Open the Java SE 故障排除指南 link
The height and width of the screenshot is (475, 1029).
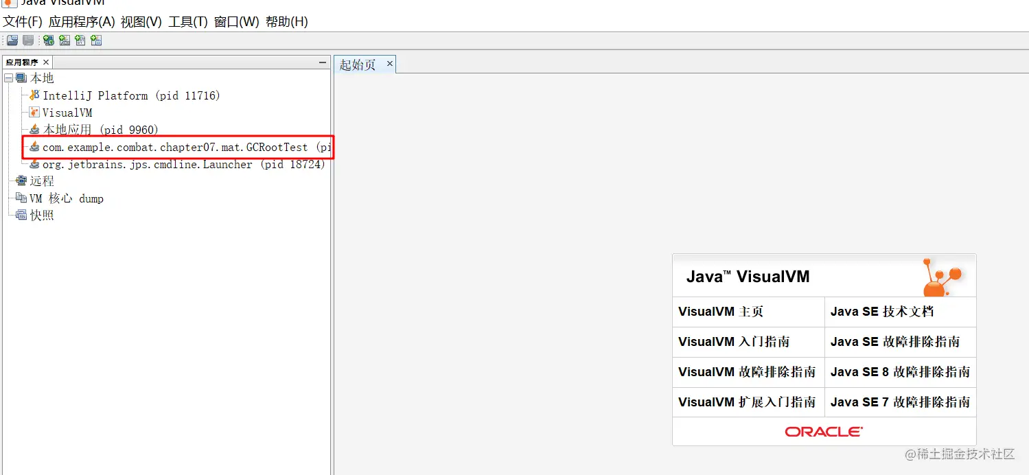pyautogui.click(x=895, y=342)
